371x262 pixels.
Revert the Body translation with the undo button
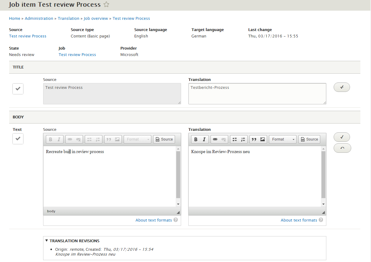pyautogui.click(x=342, y=148)
